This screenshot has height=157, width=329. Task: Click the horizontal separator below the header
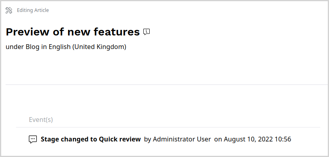167,84
